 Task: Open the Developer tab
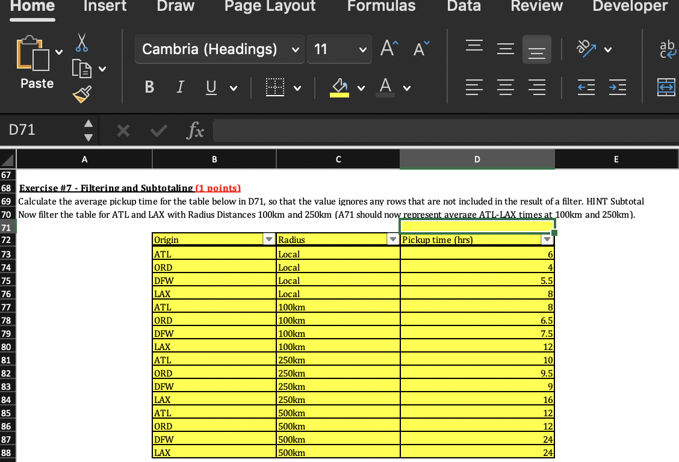(x=630, y=7)
